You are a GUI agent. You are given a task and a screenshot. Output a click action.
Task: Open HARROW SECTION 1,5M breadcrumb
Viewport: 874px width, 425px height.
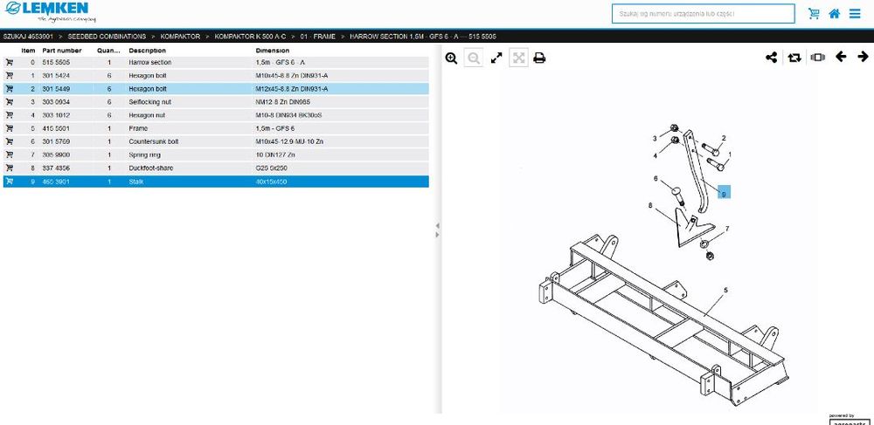pos(423,37)
